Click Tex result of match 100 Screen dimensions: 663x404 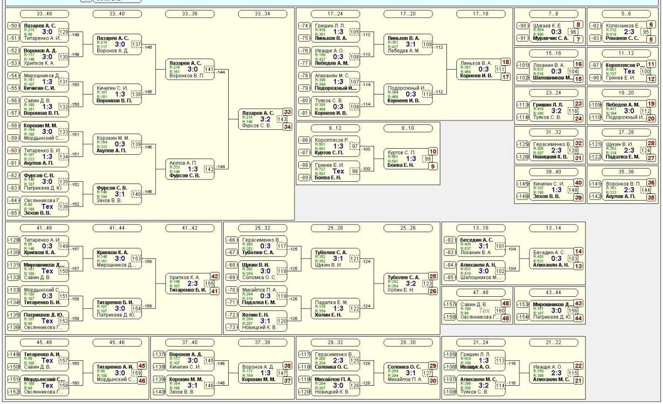tap(629, 71)
